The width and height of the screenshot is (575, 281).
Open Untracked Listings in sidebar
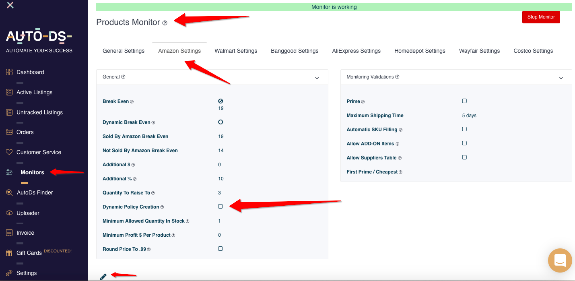pyautogui.click(x=40, y=112)
